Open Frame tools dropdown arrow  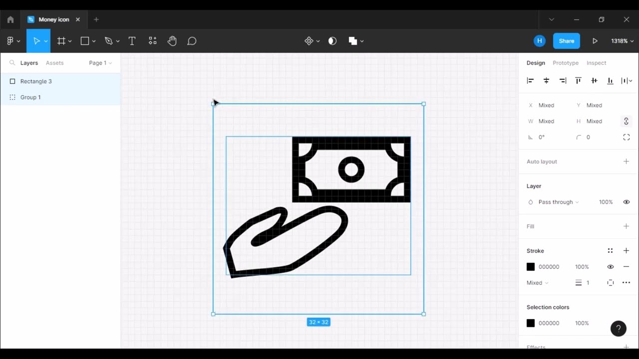[x=70, y=41]
